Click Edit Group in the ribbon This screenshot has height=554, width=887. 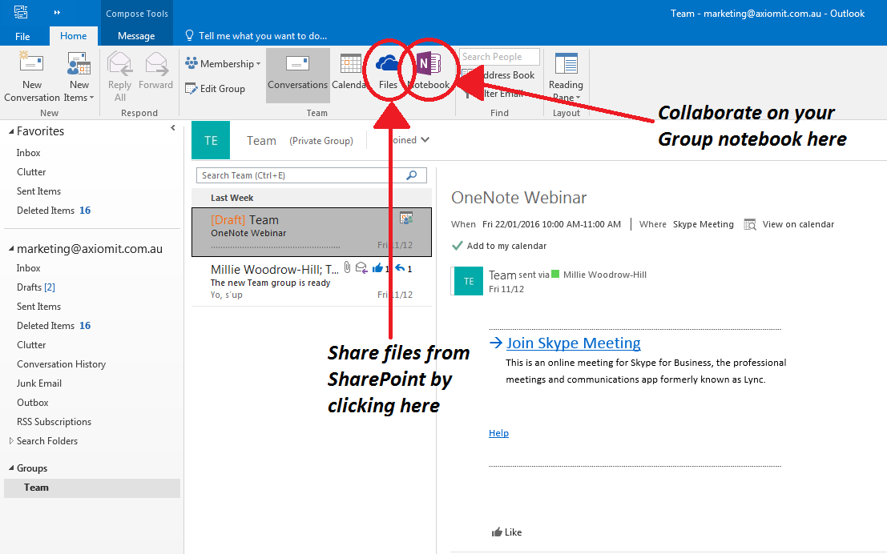[x=215, y=89]
